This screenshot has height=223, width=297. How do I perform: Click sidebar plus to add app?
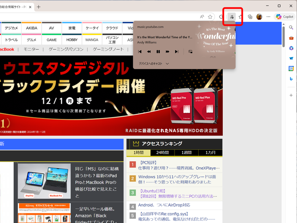coord(291,95)
